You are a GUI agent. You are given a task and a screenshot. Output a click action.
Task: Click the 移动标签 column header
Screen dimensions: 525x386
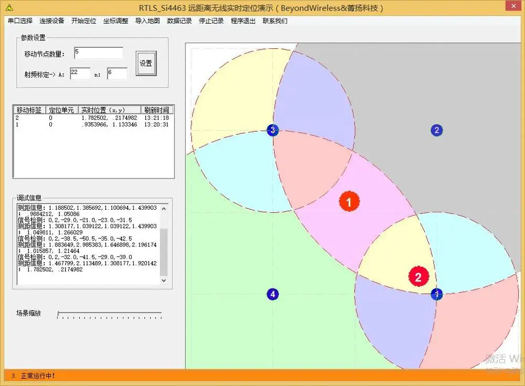click(x=29, y=110)
